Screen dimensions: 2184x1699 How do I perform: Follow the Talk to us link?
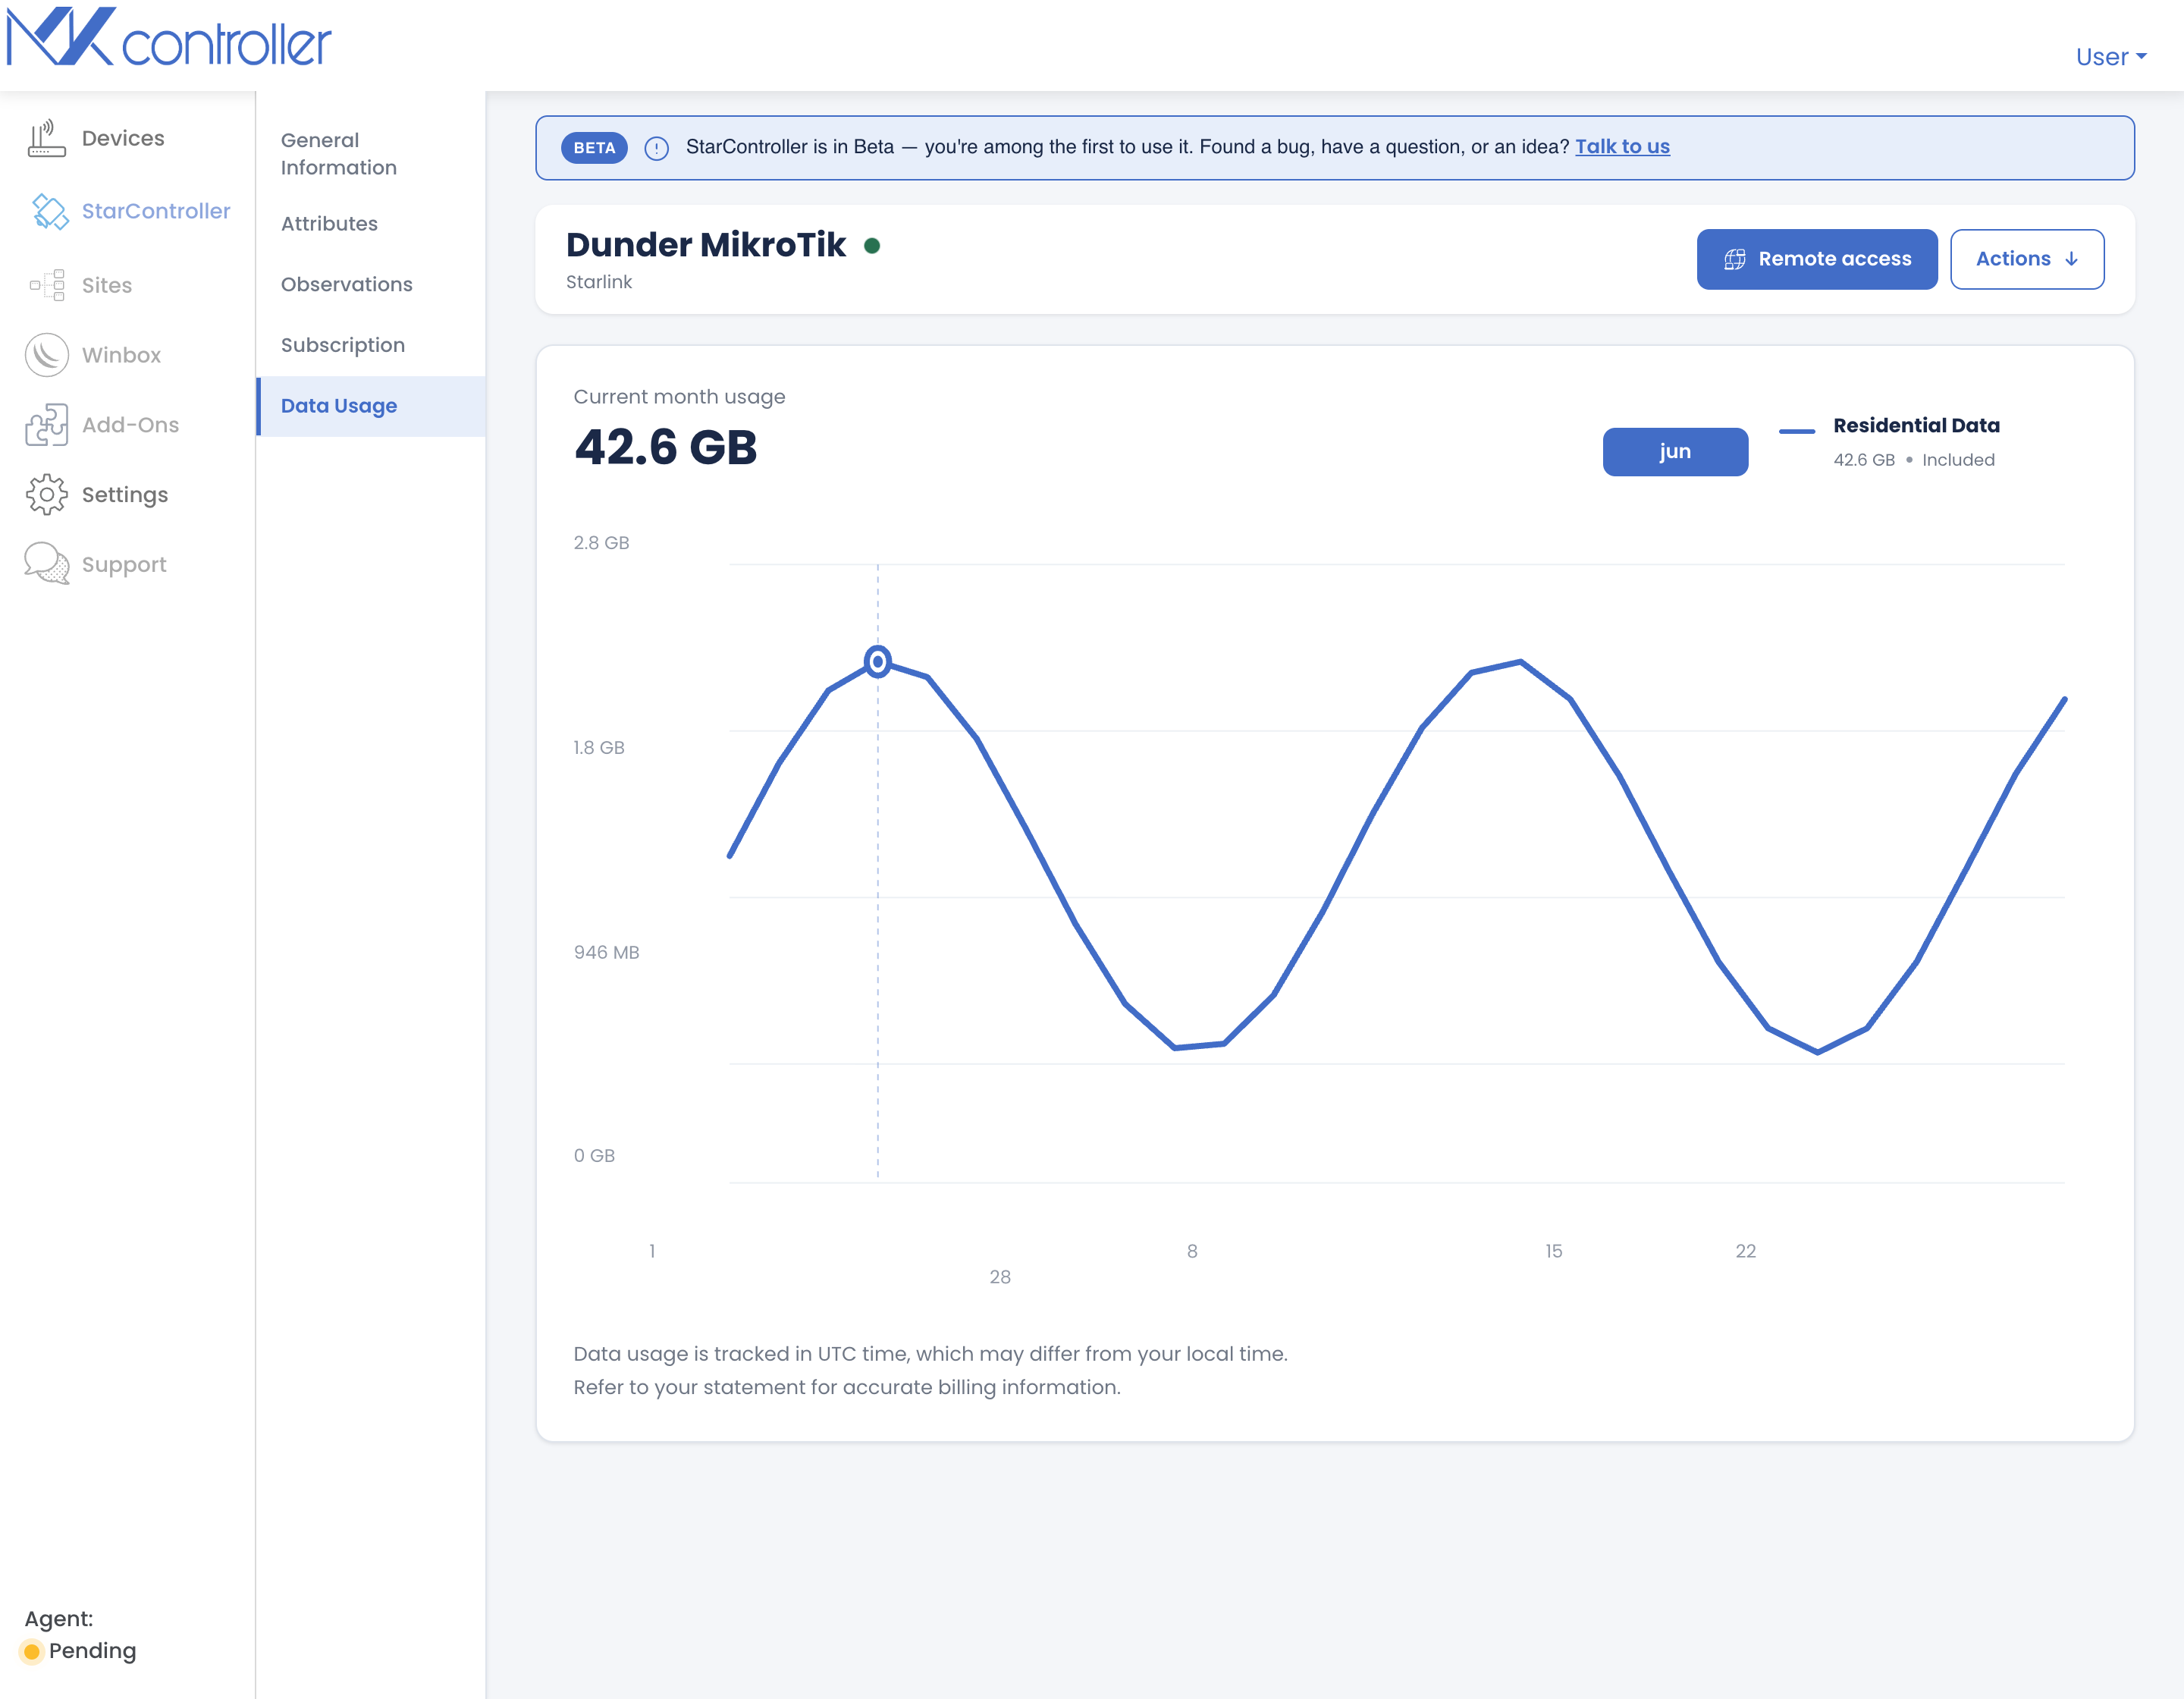[1622, 147]
